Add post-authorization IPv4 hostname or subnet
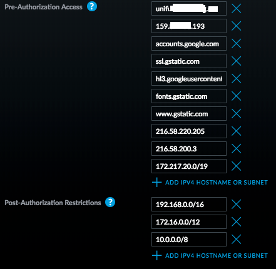Image resolution: width=276 pixels, height=269 pixels. [x=210, y=256]
